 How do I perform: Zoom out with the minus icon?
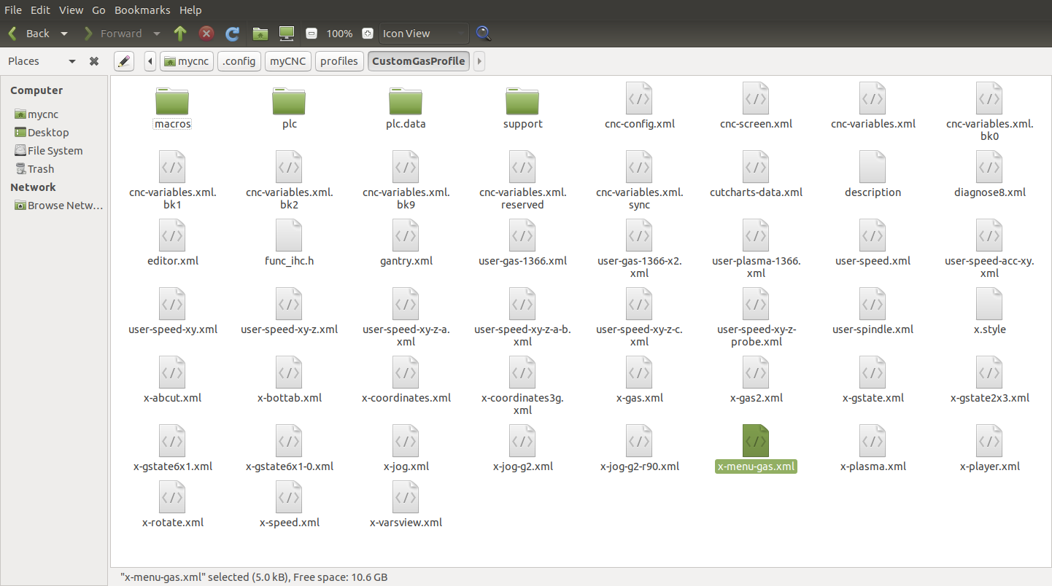tap(312, 34)
